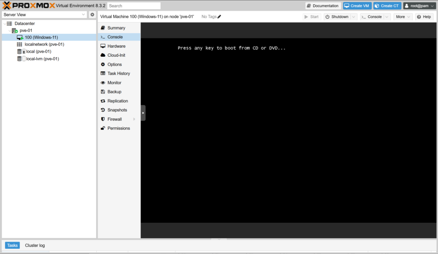Open Snapshots via the history icon
438x254 pixels.
coord(103,110)
